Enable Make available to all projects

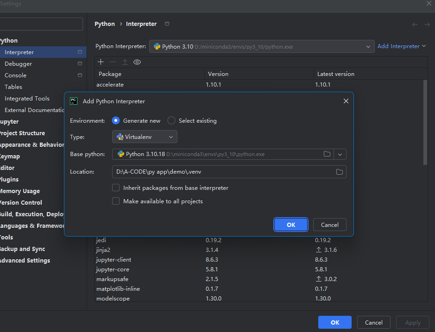coord(116,201)
